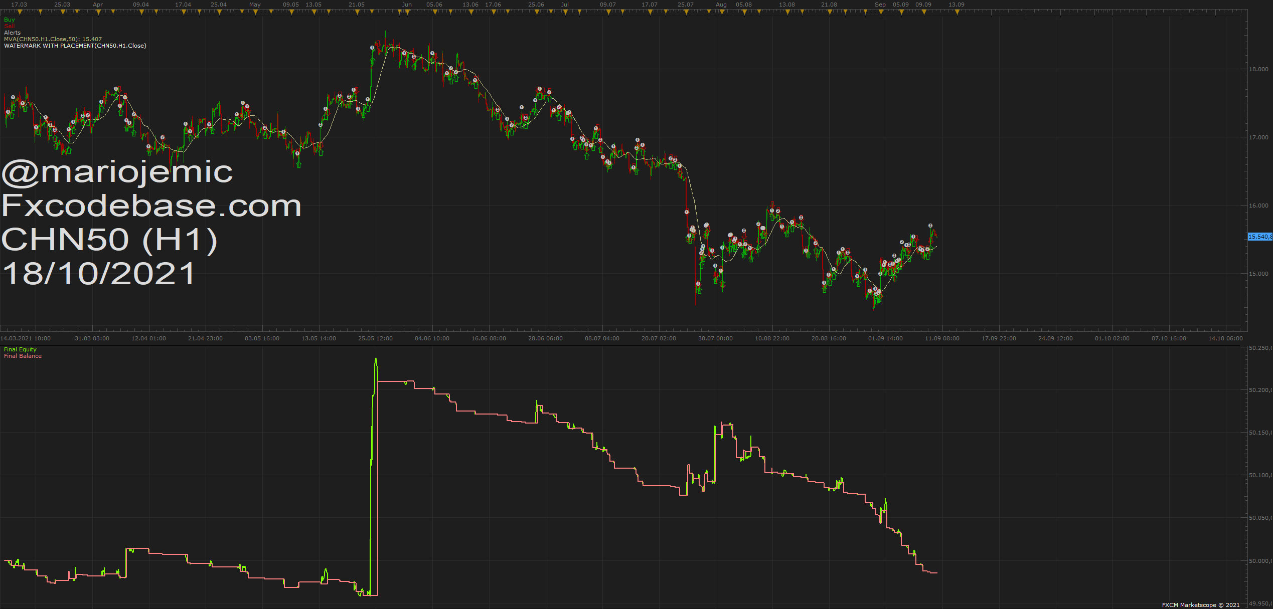Click the current price tag 15.540
Image resolution: width=1273 pixels, height=609 pixels.
tap(1260, 237)
